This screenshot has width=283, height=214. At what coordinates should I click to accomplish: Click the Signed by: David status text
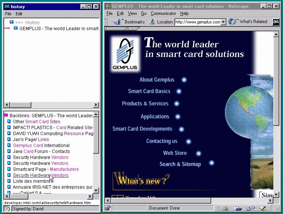coord(28,209)
